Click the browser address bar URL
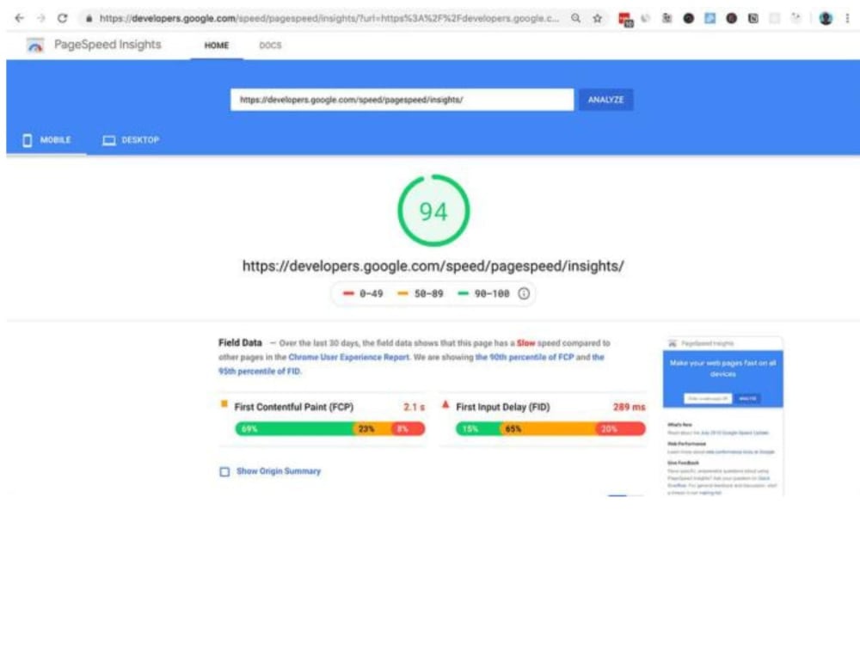860x645 pixels. tap(329, 18)
